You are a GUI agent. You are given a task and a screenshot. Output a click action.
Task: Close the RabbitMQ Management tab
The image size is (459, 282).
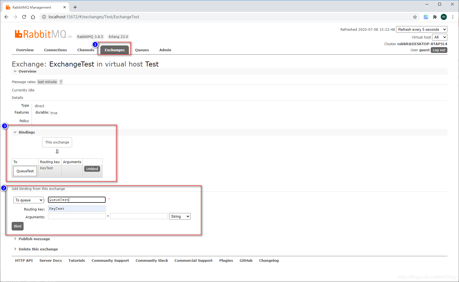pos(65,7)
